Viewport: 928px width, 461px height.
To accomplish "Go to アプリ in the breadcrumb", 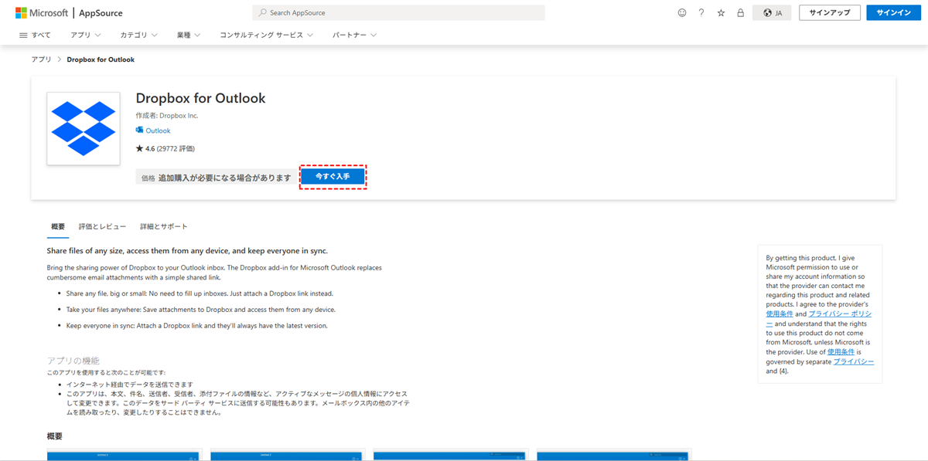I will tap(41, 59).
